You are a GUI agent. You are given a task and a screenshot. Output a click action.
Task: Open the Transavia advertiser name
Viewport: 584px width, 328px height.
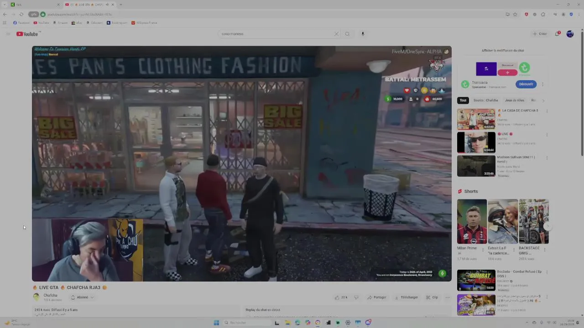[x=480, y=83]
